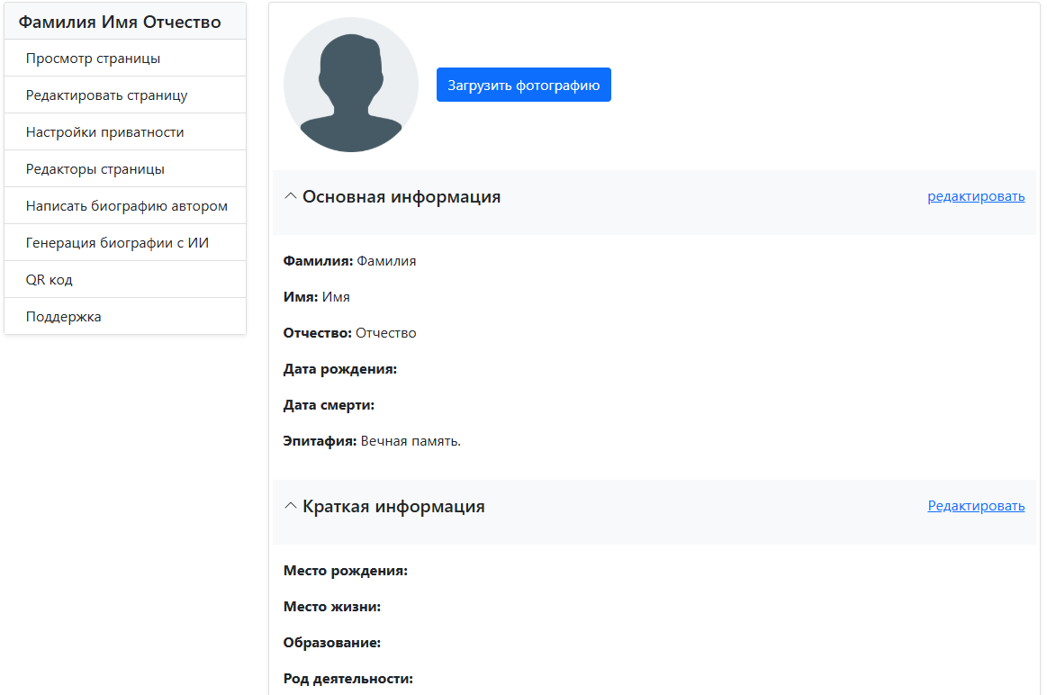This screenshot has width=1047, height=695.
Task: Click the profile avatar placeholder image
Action: pyautogui.click(x=350, y=85)
